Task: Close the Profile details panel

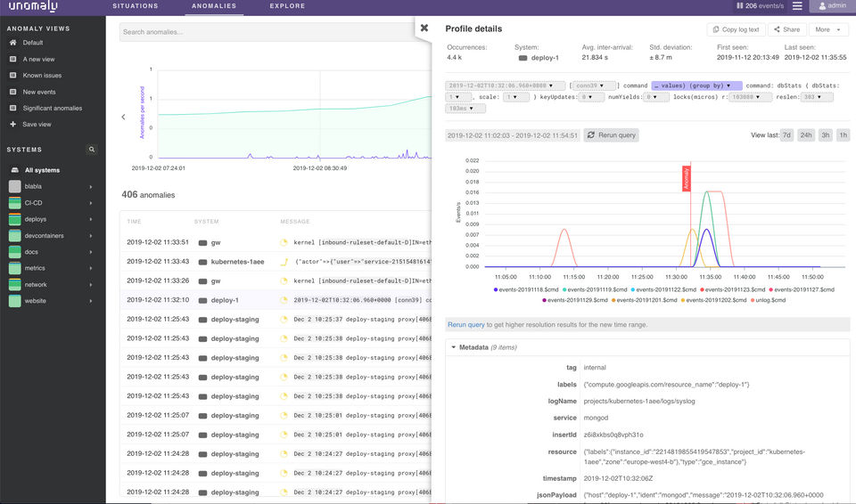Action: 424,28
